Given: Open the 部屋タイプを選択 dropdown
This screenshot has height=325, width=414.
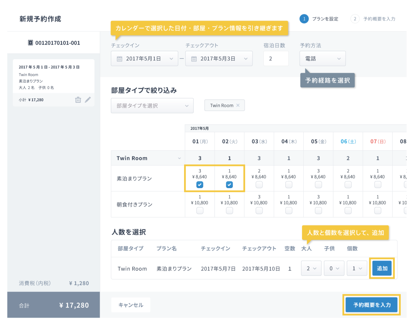Looking at the screenshot, I should pyautogui.click(x=152, y=106).
